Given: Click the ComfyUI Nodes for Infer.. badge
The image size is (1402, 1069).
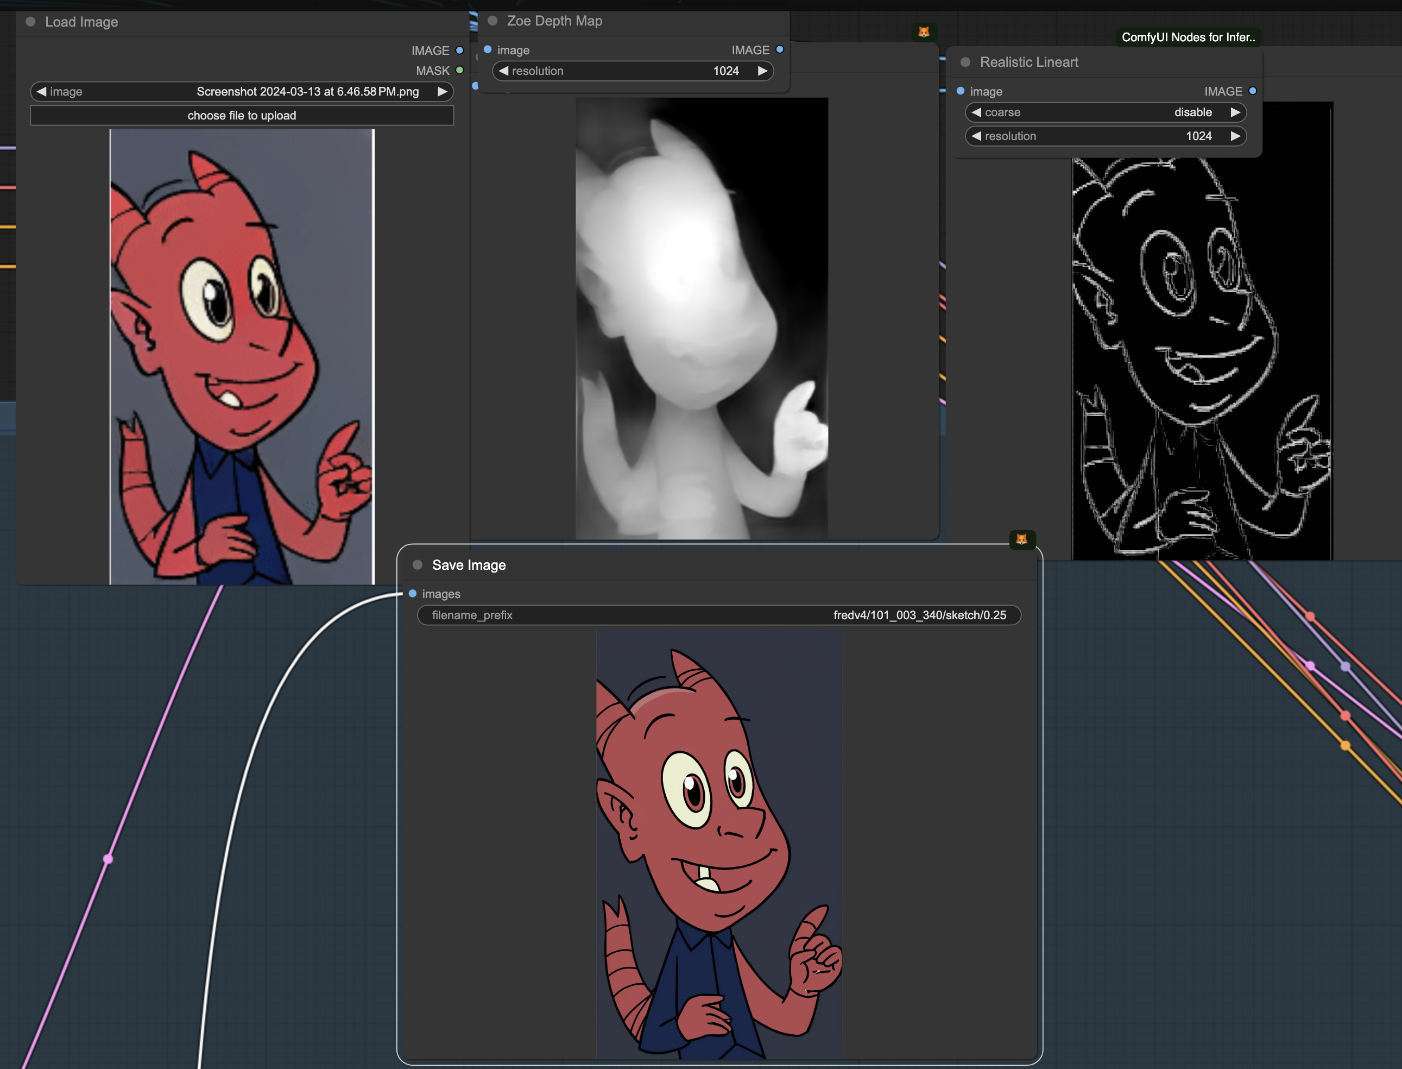Looking at the screenshot, I should point(1188,37).
